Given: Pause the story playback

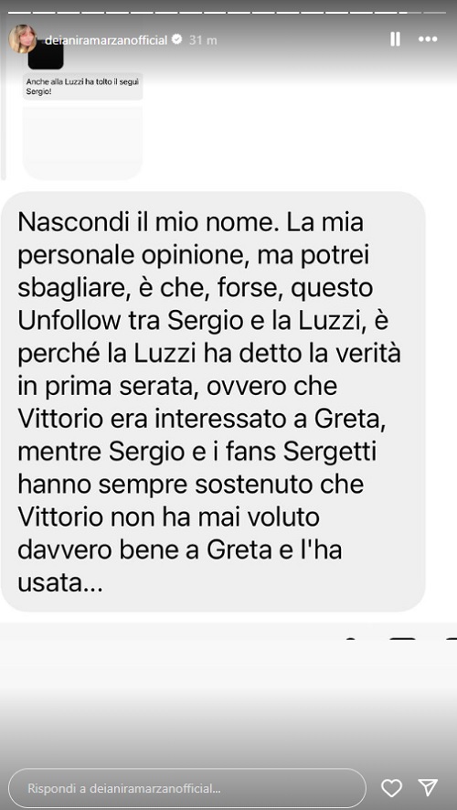Looking at the screenshot, I should pyautogui.click(x=395, y=39).
